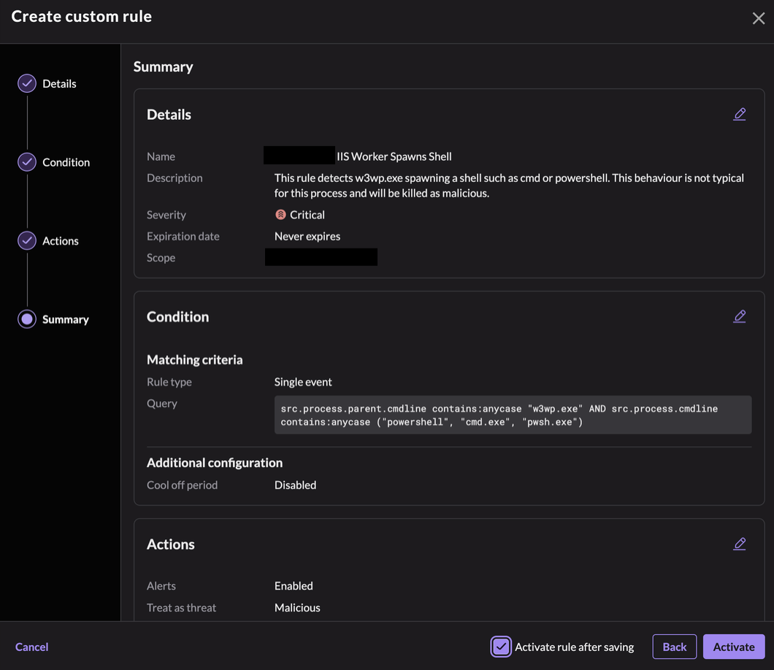Click the Critical severity icon
This screenshot has width=774, height=670.
click(280, 214)
